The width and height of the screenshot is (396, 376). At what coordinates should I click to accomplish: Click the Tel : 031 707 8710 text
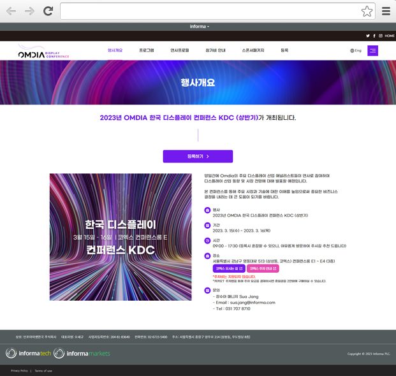click(x=231, y=308)
